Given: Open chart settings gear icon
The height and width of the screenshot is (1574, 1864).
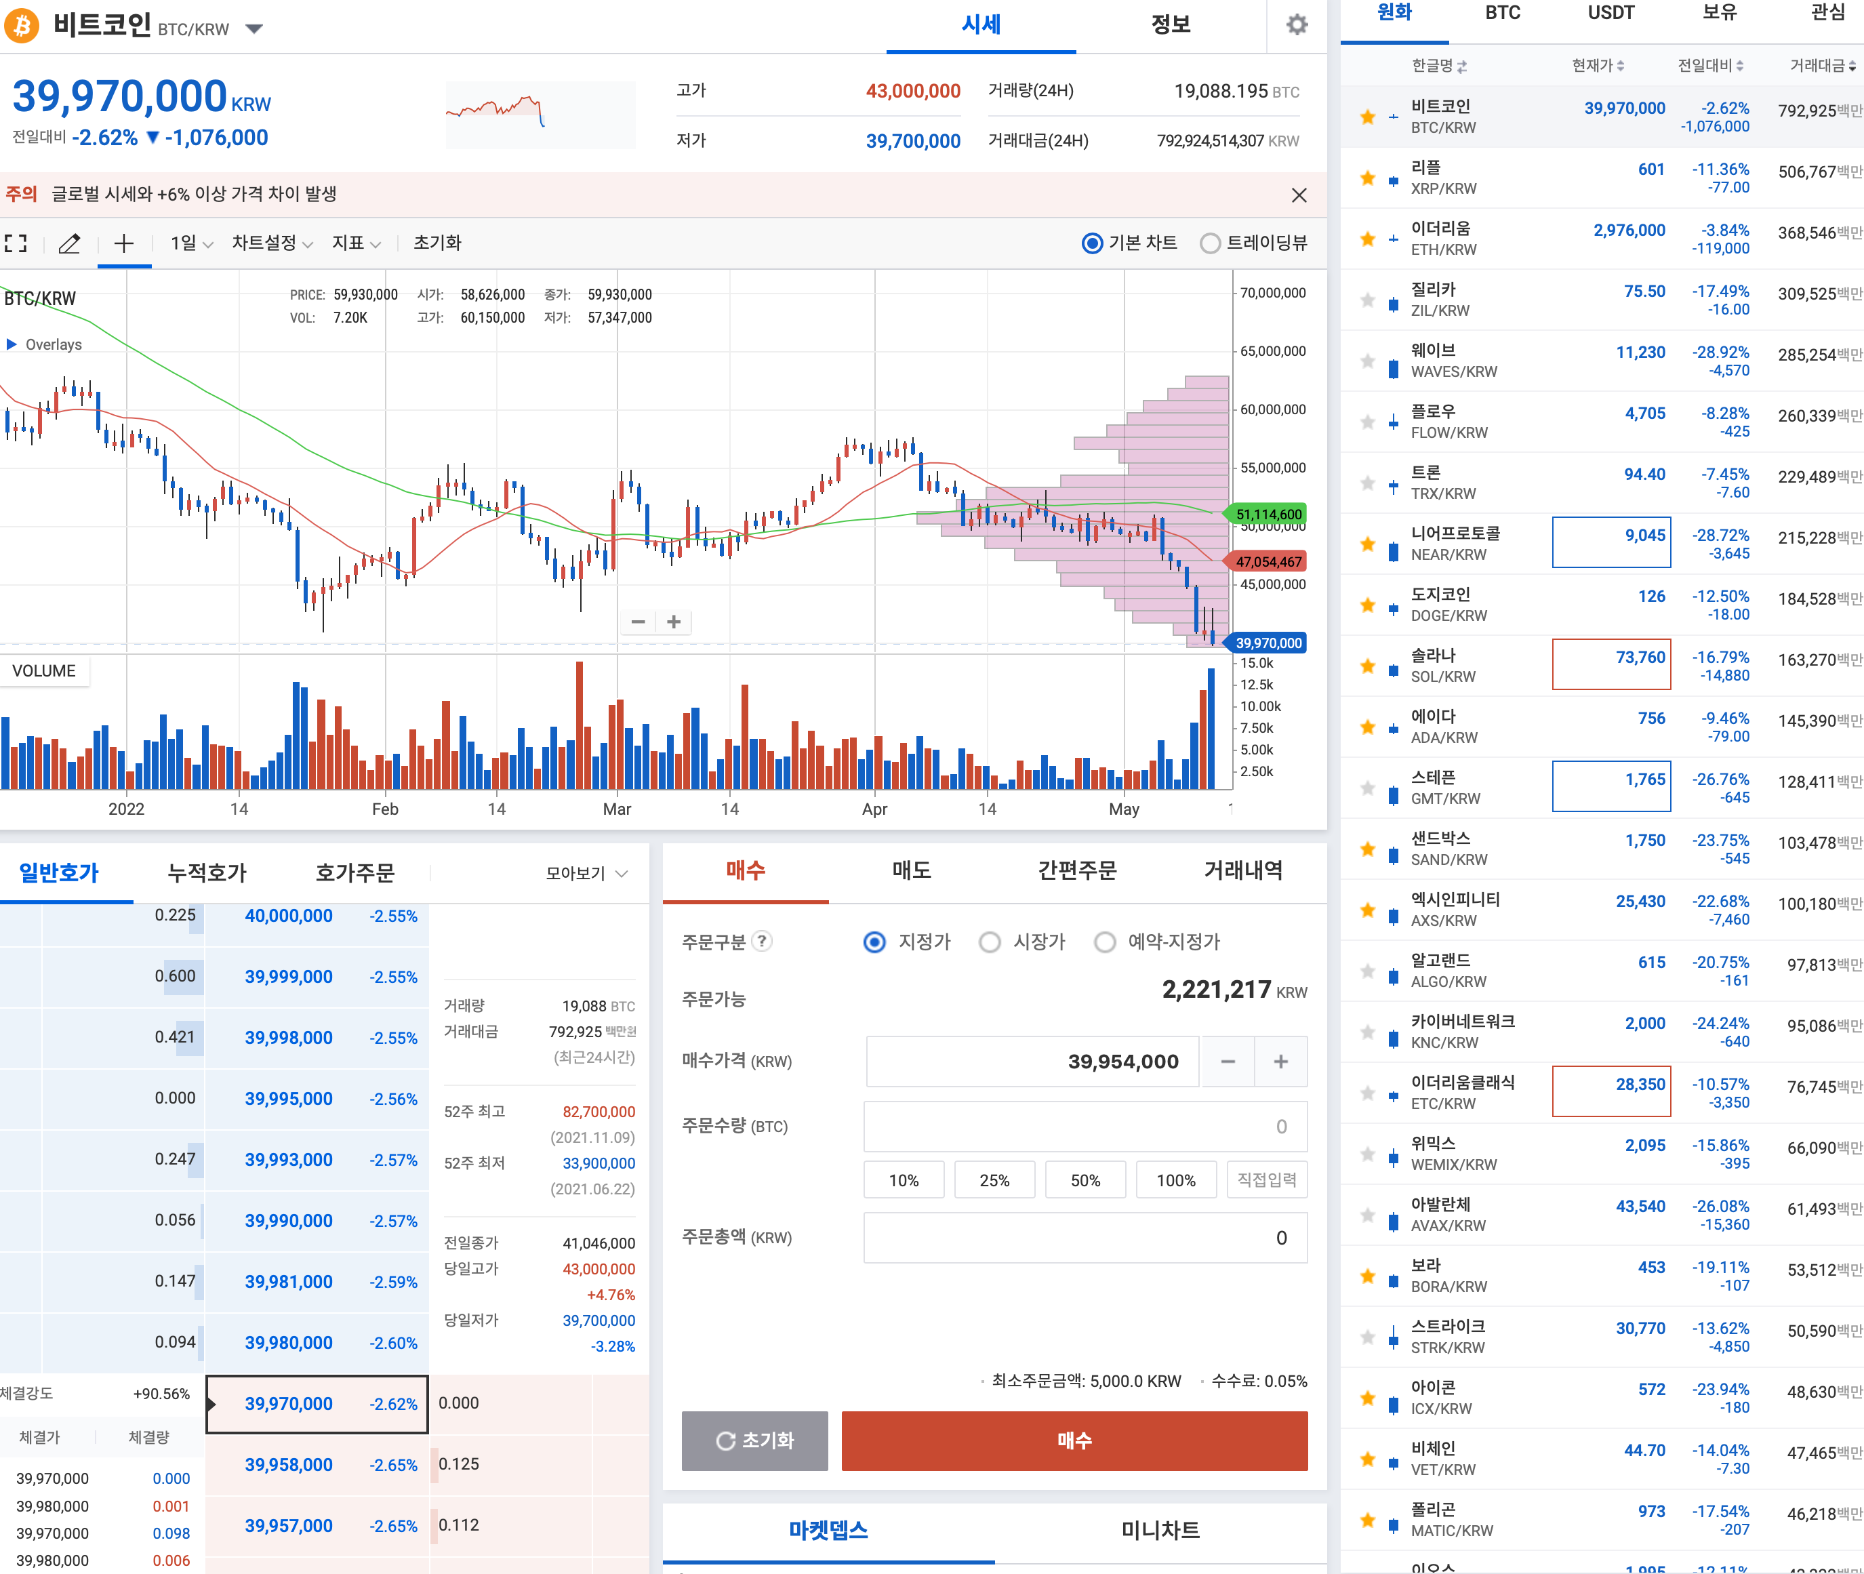Looking at the screenshot, I should [1297, 25].
